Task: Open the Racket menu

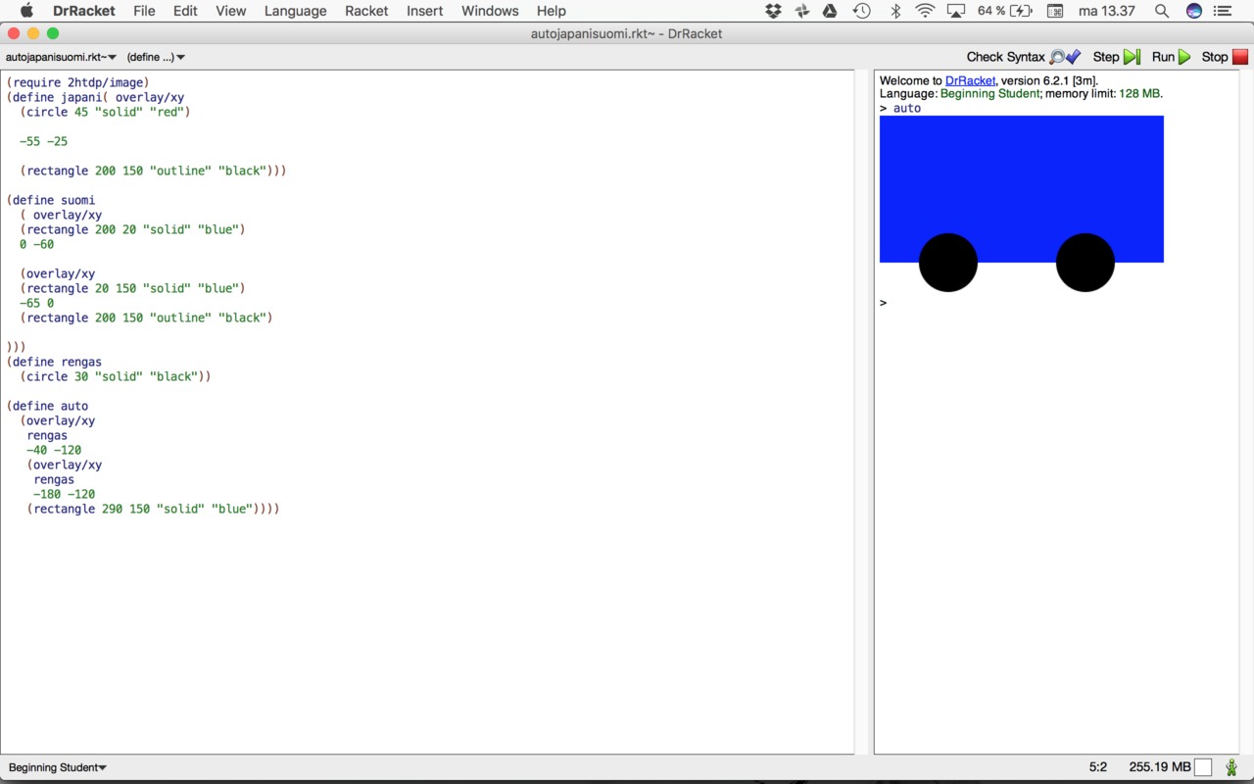Action: tap(366, 11)
